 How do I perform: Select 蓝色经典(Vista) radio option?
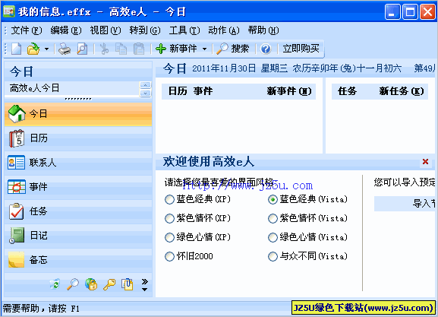[307, 199]
